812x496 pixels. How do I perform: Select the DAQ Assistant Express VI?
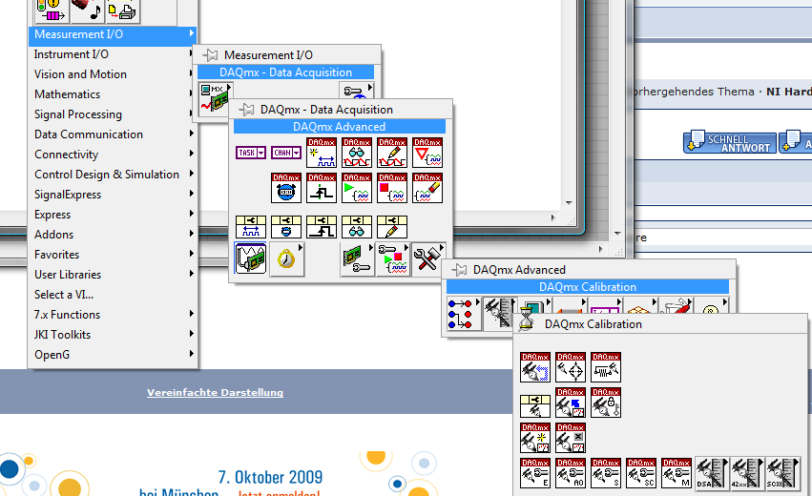point(251,258)
